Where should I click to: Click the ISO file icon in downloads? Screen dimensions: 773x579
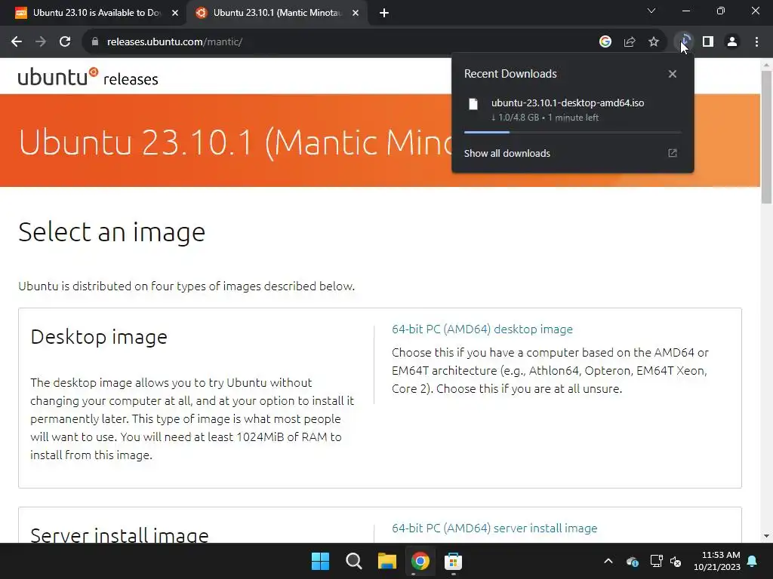473,104
